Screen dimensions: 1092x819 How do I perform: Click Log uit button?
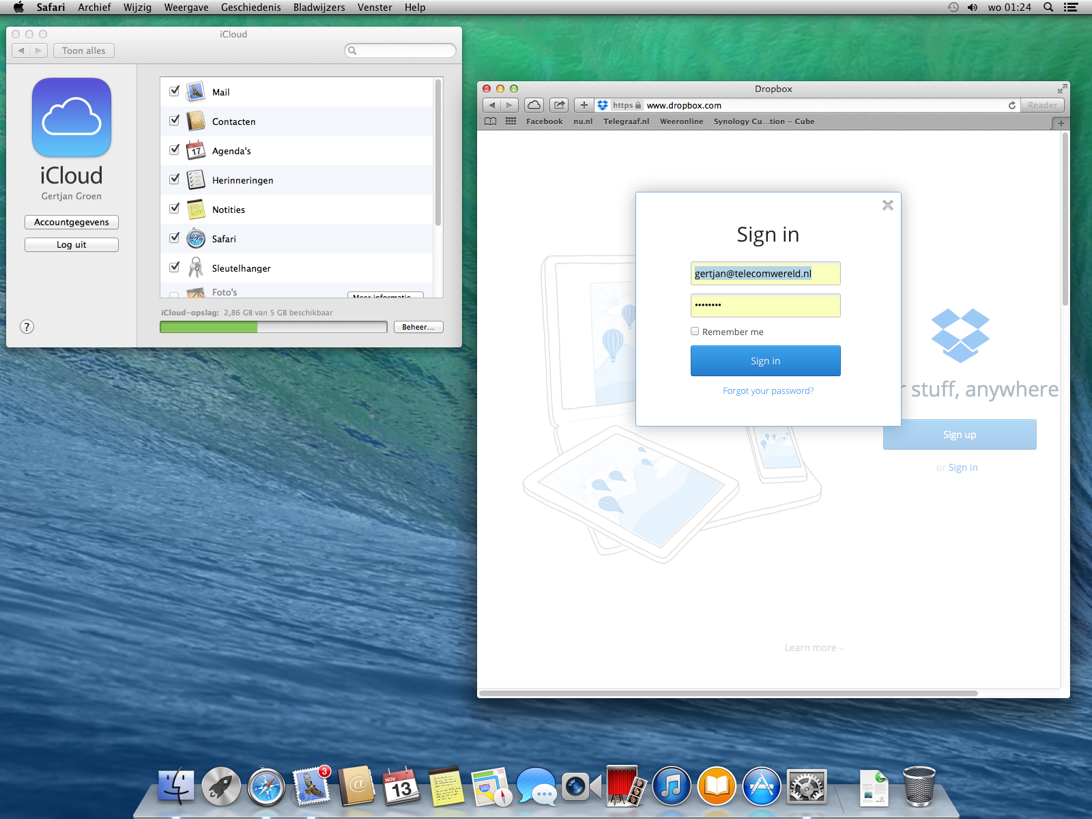point(72,245)
